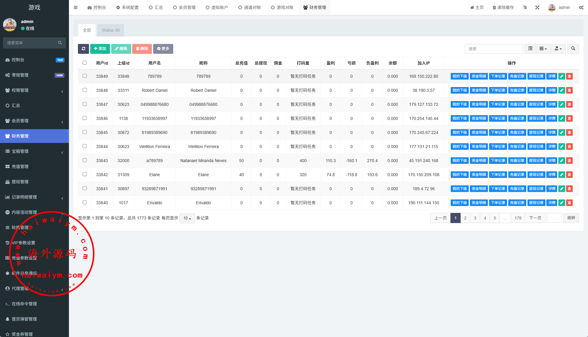Viewport: 588px width, 337px height.
Task: Open the gears settings icon top-right
Action: [581, 7]
